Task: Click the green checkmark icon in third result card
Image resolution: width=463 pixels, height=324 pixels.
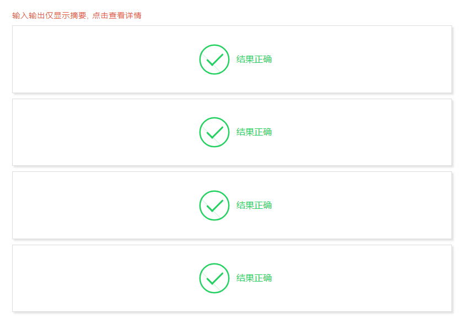Action: coord(214,206)
